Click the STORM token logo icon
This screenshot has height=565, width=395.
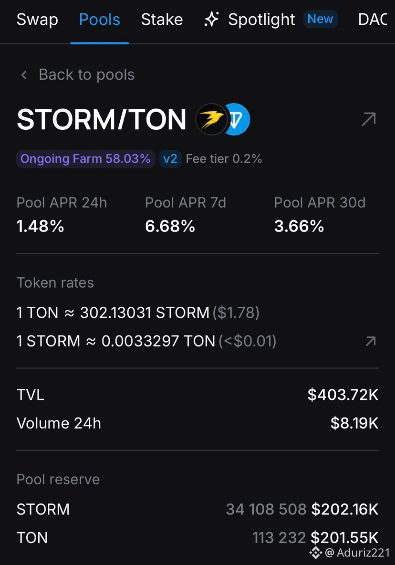[x=212, y=119]
